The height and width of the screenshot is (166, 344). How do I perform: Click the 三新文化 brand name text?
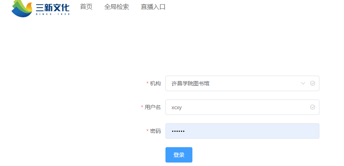[x=52, y=7]
